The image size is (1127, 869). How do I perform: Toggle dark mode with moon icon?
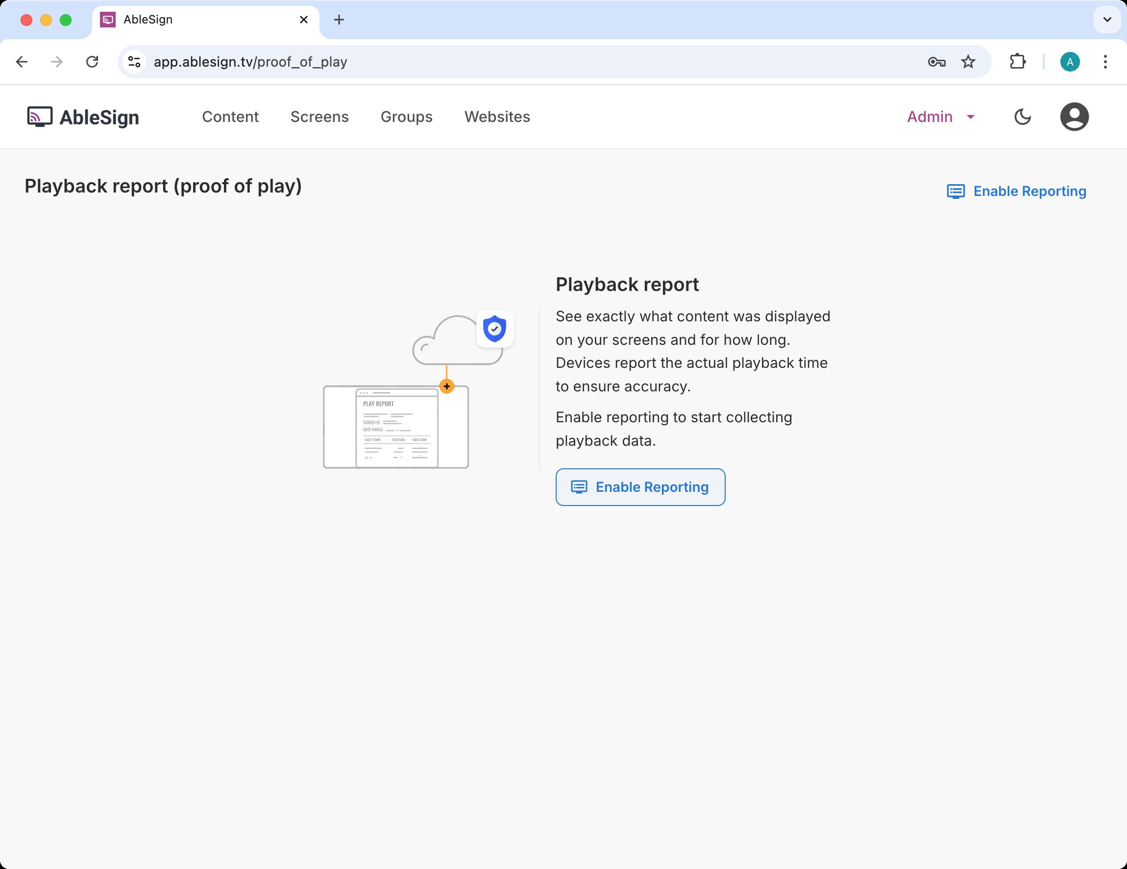tap(1022, 117)
